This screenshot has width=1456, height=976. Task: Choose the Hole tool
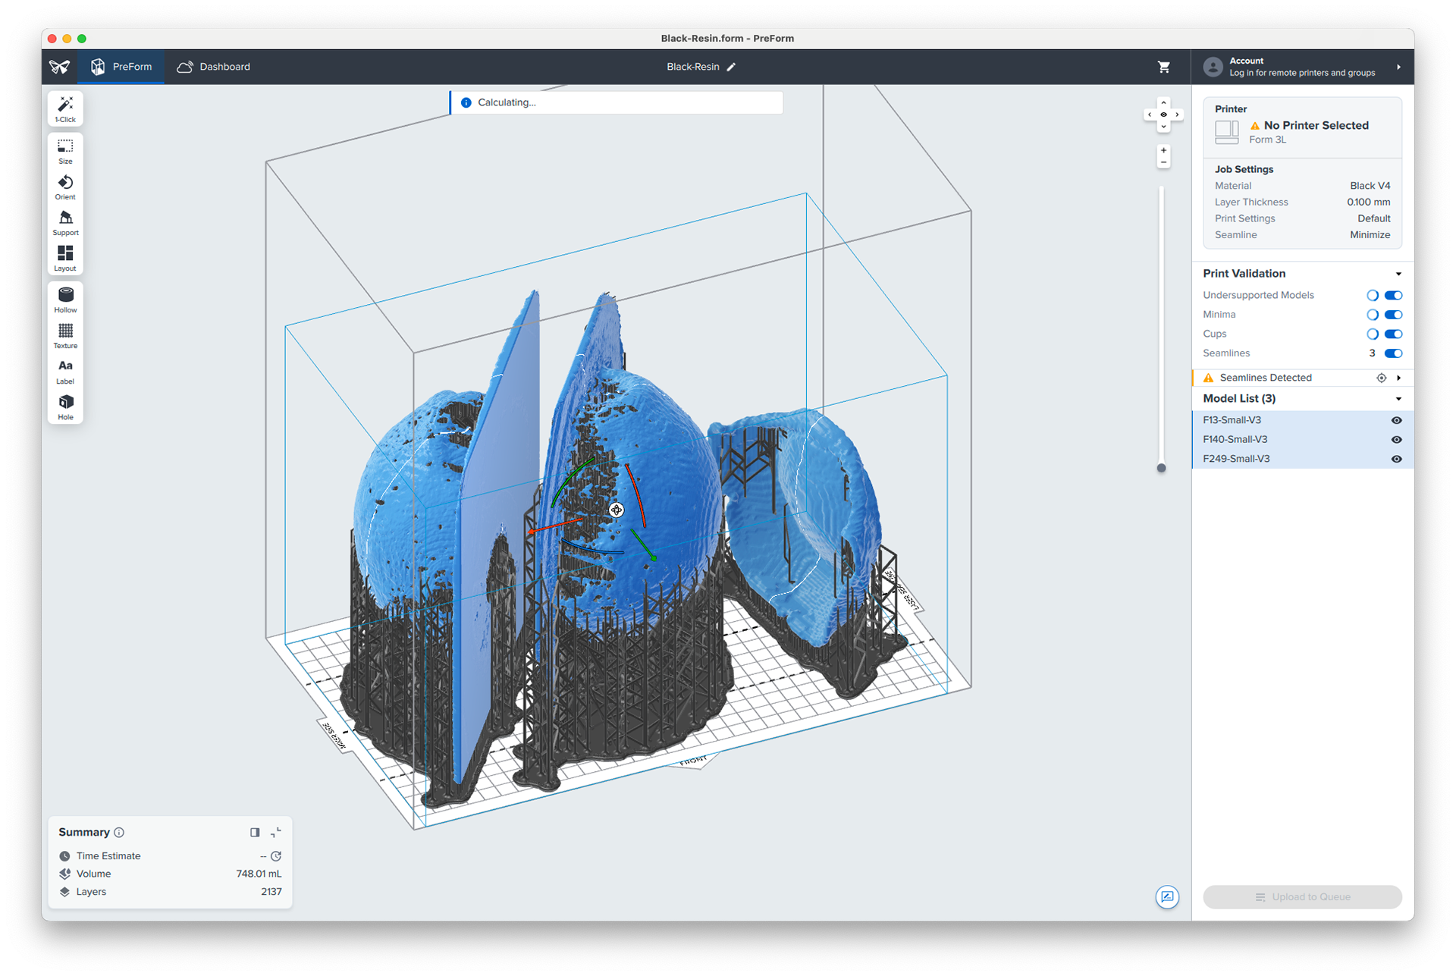click(65, 407)
